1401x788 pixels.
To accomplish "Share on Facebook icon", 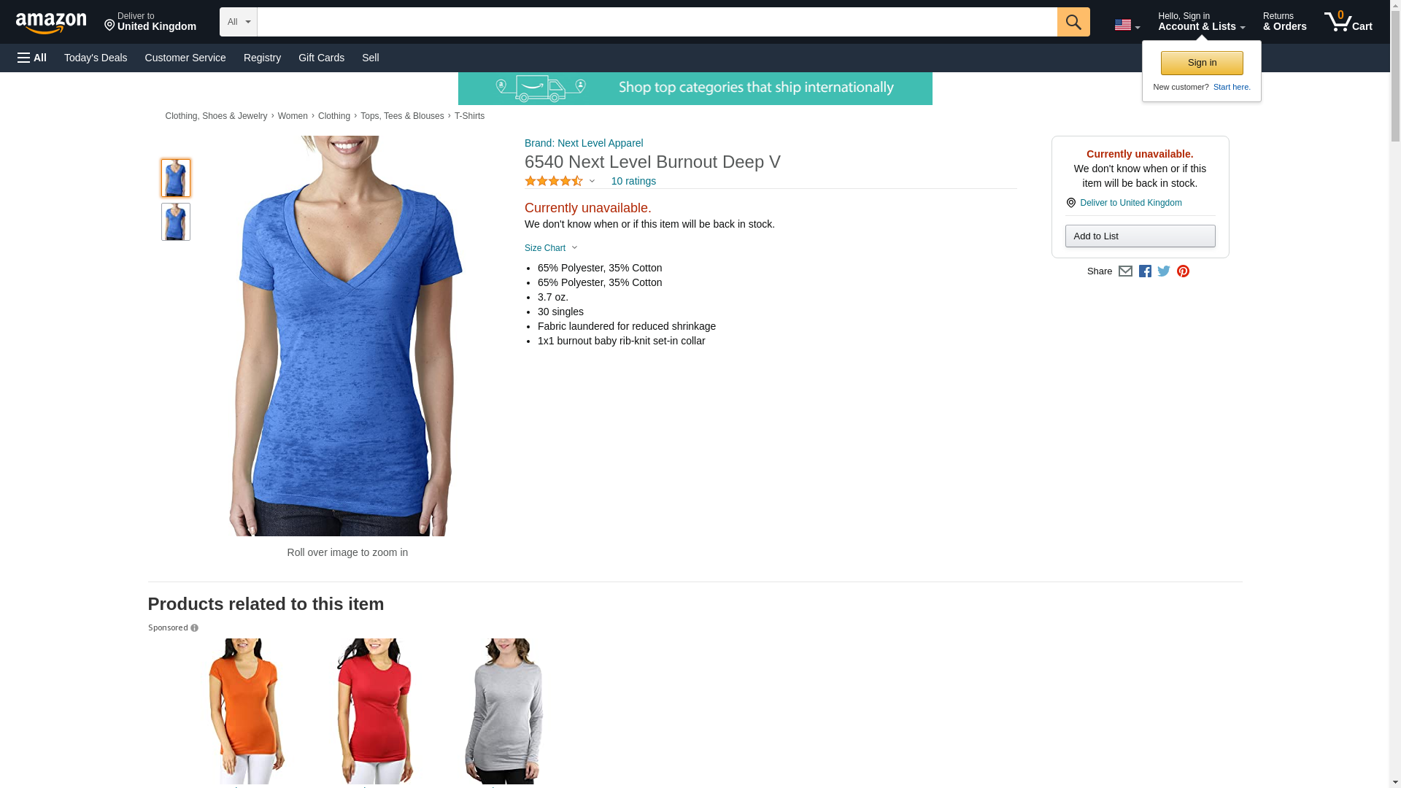I will click(1145, 271).
